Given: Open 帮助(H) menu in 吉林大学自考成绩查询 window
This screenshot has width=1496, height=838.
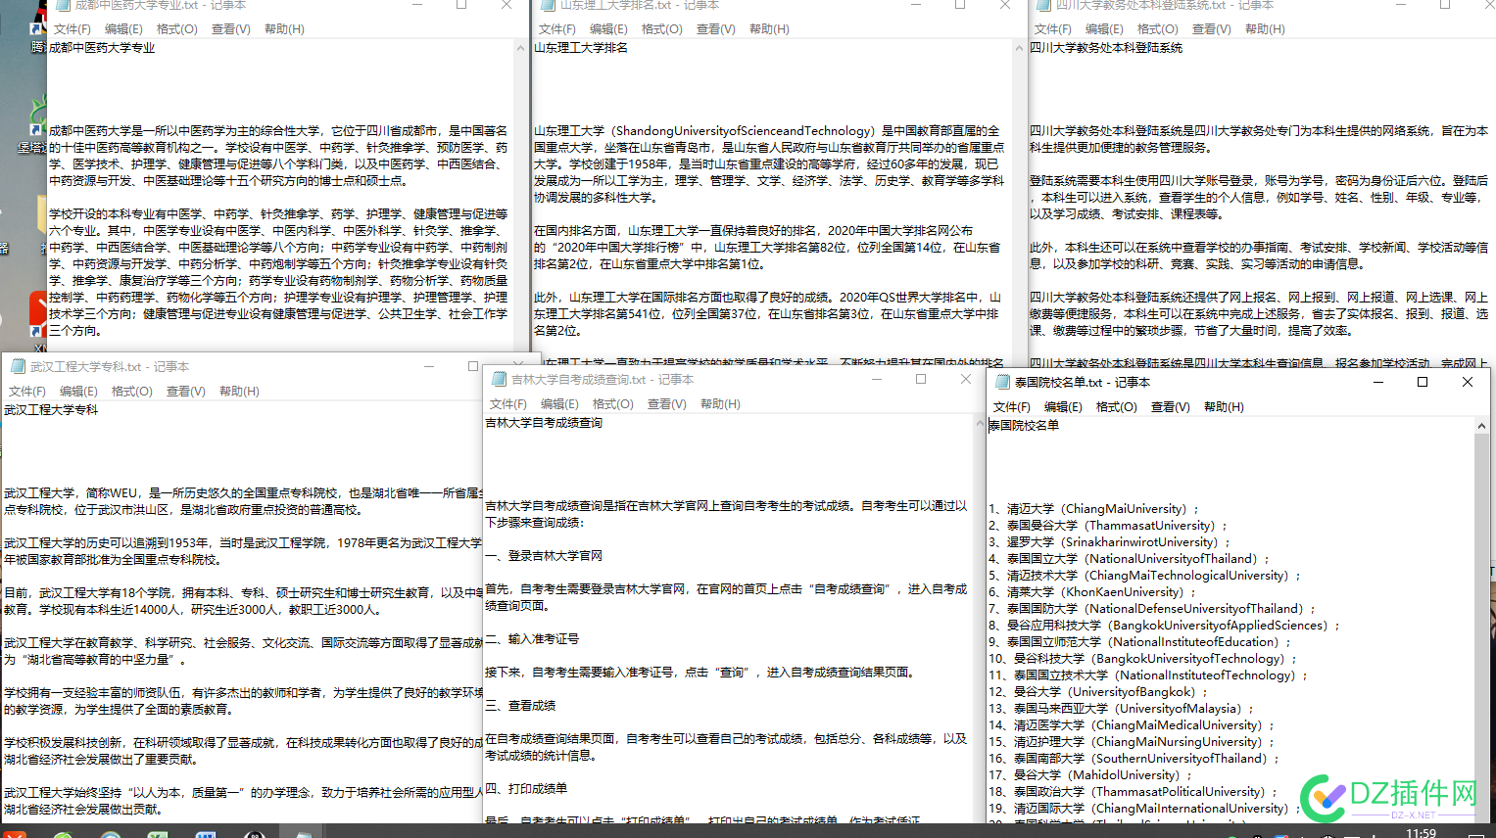Looking at the screenshot, I should (x=720, y=404).
